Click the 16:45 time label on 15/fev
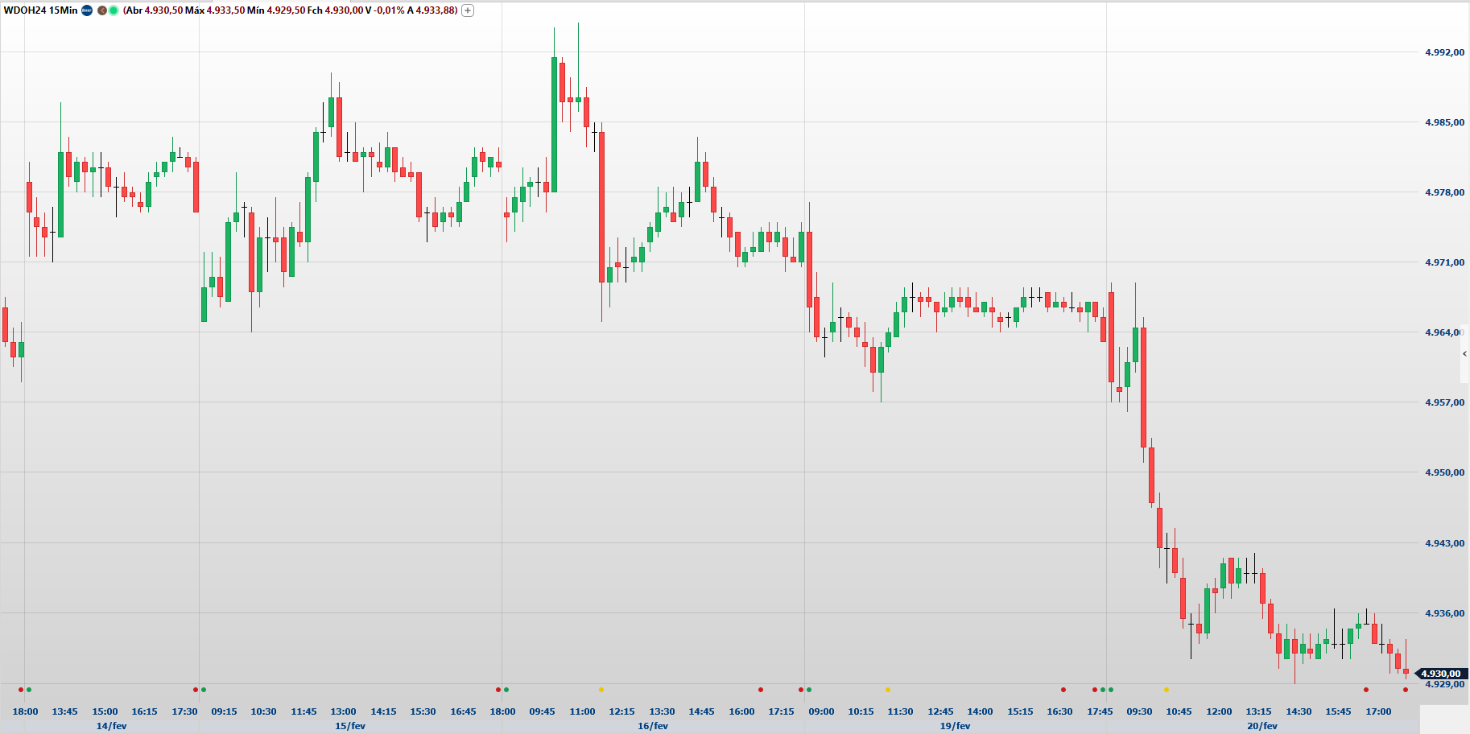1470x734 pixels. coord(463,711)
